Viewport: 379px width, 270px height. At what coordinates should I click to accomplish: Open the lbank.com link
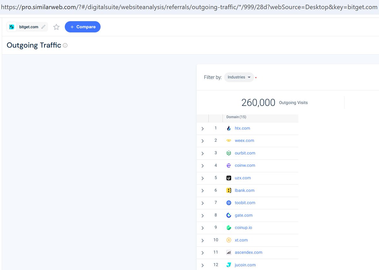(244, 190)
